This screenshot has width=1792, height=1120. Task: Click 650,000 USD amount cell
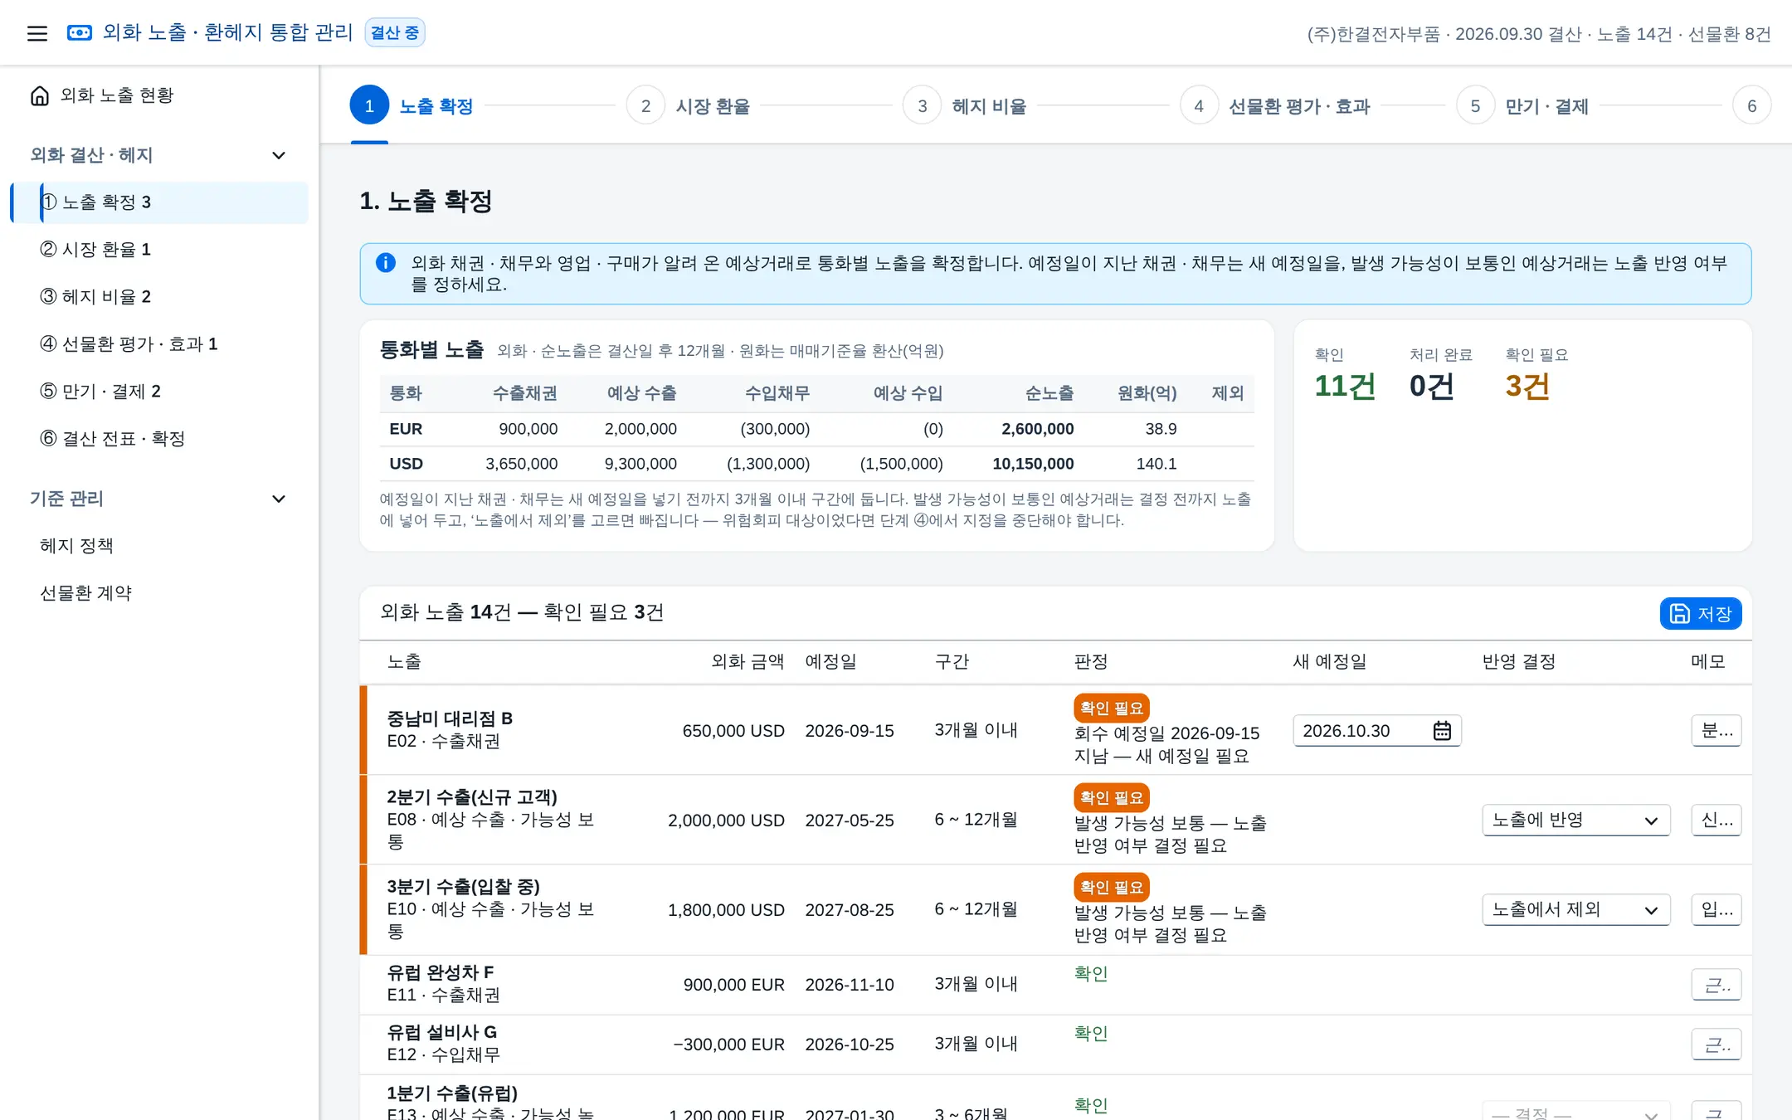(x=733, y=731)
